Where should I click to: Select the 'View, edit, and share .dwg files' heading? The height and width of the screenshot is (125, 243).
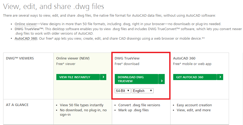(x=53, y=7)
